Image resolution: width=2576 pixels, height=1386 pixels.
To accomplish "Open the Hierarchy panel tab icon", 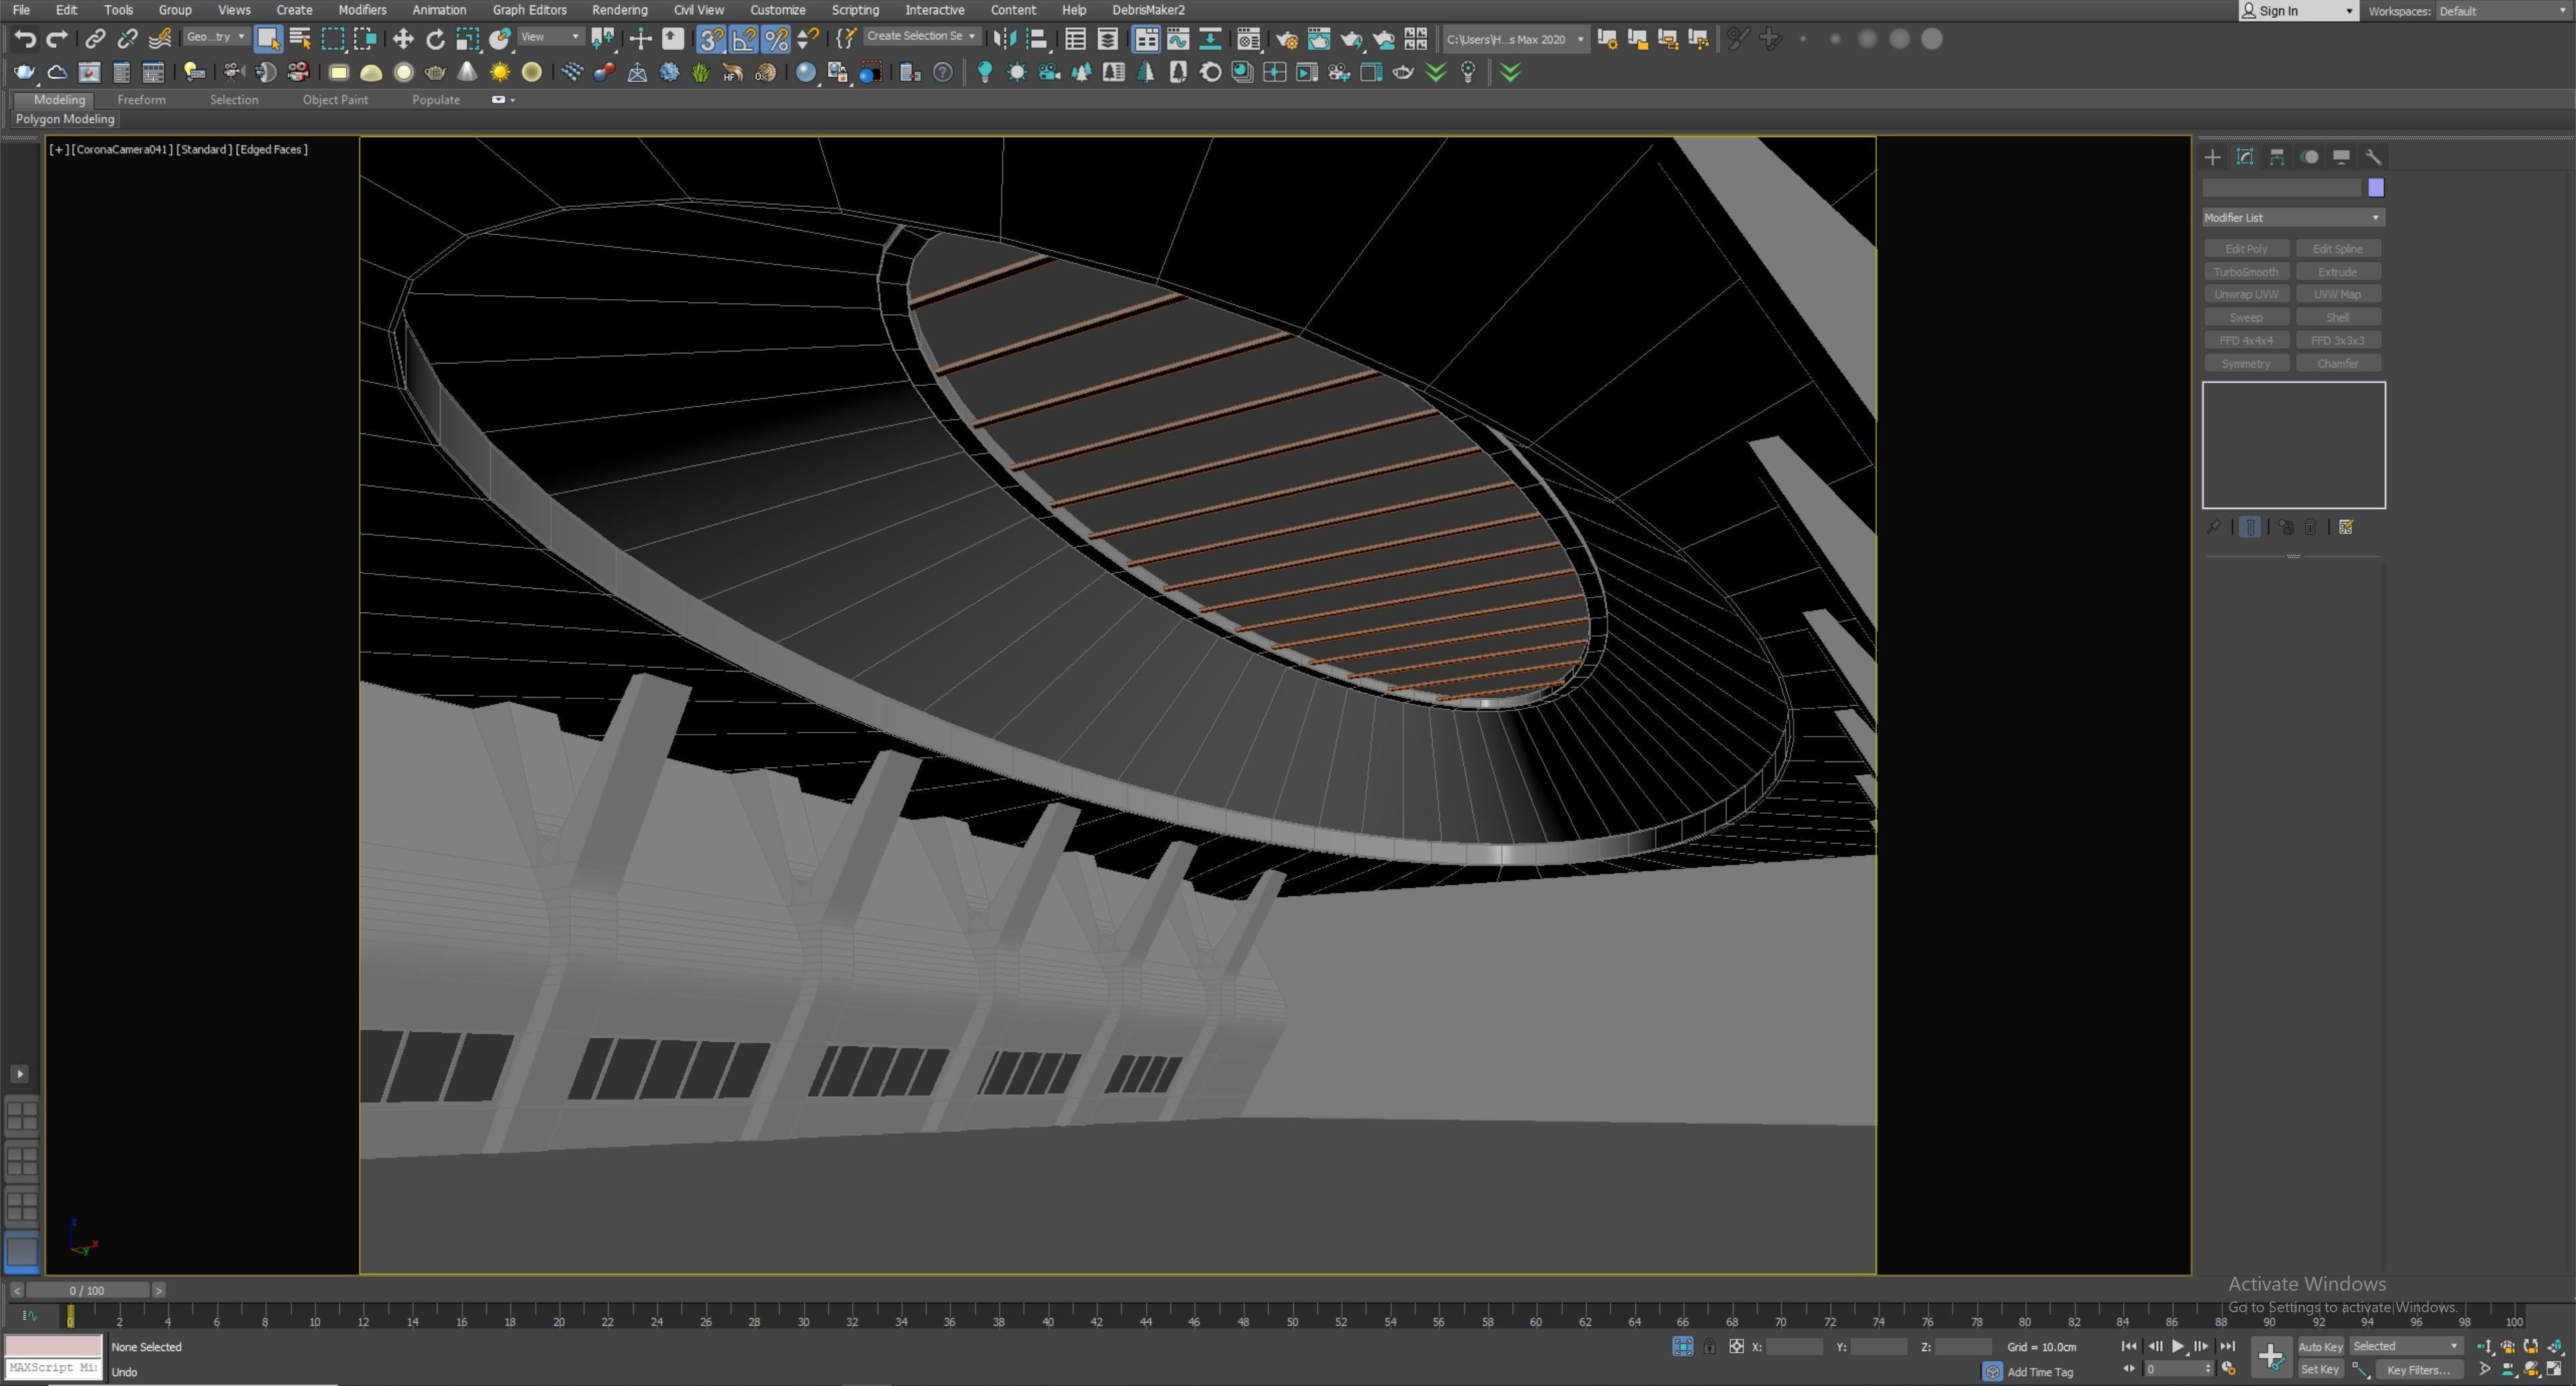I will pyautogui.click(x=2277, y=157).
